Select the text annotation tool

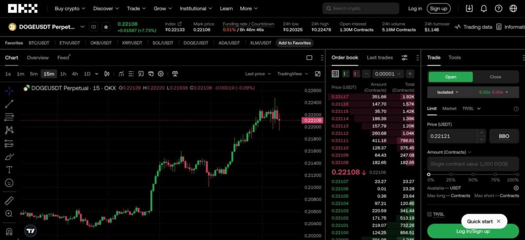pos(9,170)
